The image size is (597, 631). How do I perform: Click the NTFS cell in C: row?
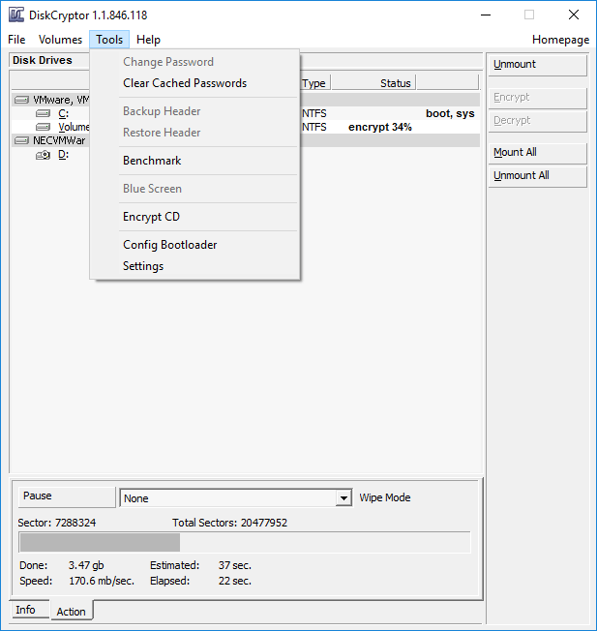pos(314,113)
